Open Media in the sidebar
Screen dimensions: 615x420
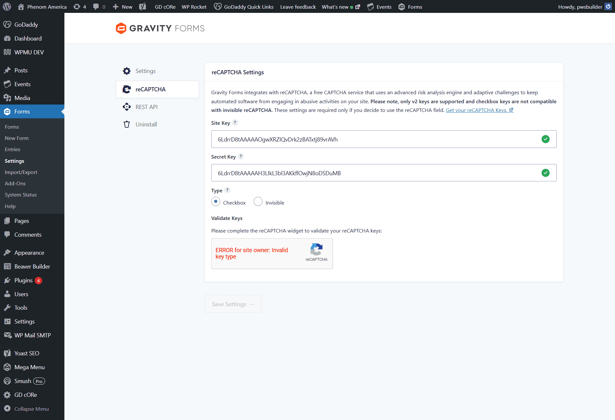[x=32, y=98]
